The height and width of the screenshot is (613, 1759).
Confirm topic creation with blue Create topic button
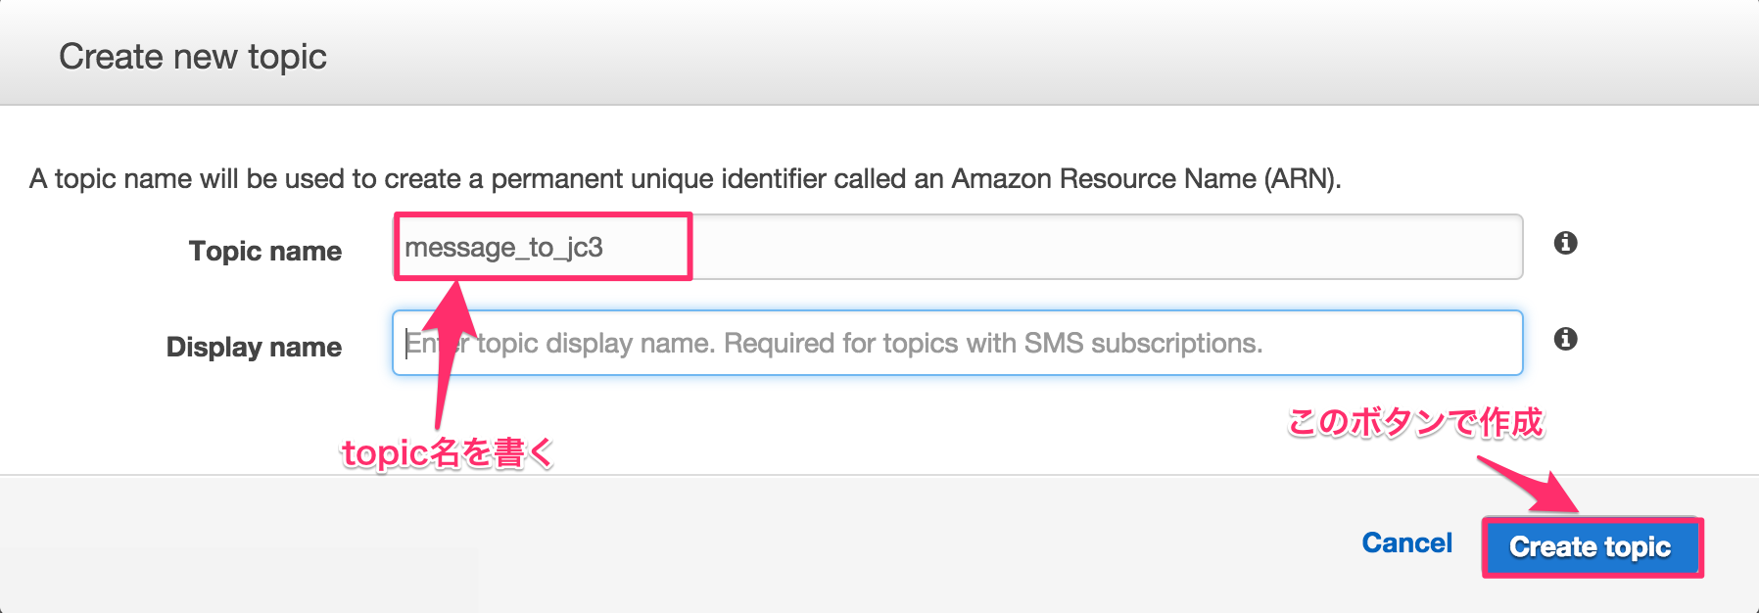click(1592, 546)
